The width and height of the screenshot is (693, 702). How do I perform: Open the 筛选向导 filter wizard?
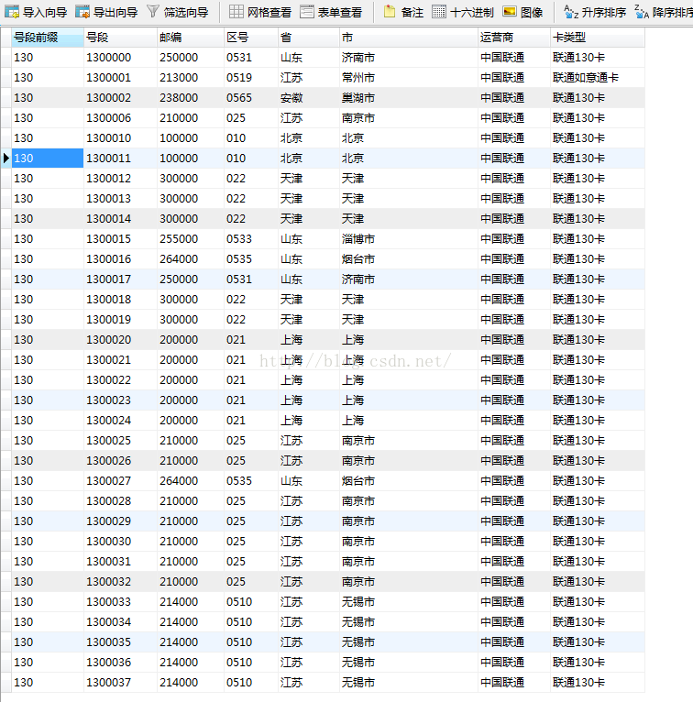click(178, 12)
